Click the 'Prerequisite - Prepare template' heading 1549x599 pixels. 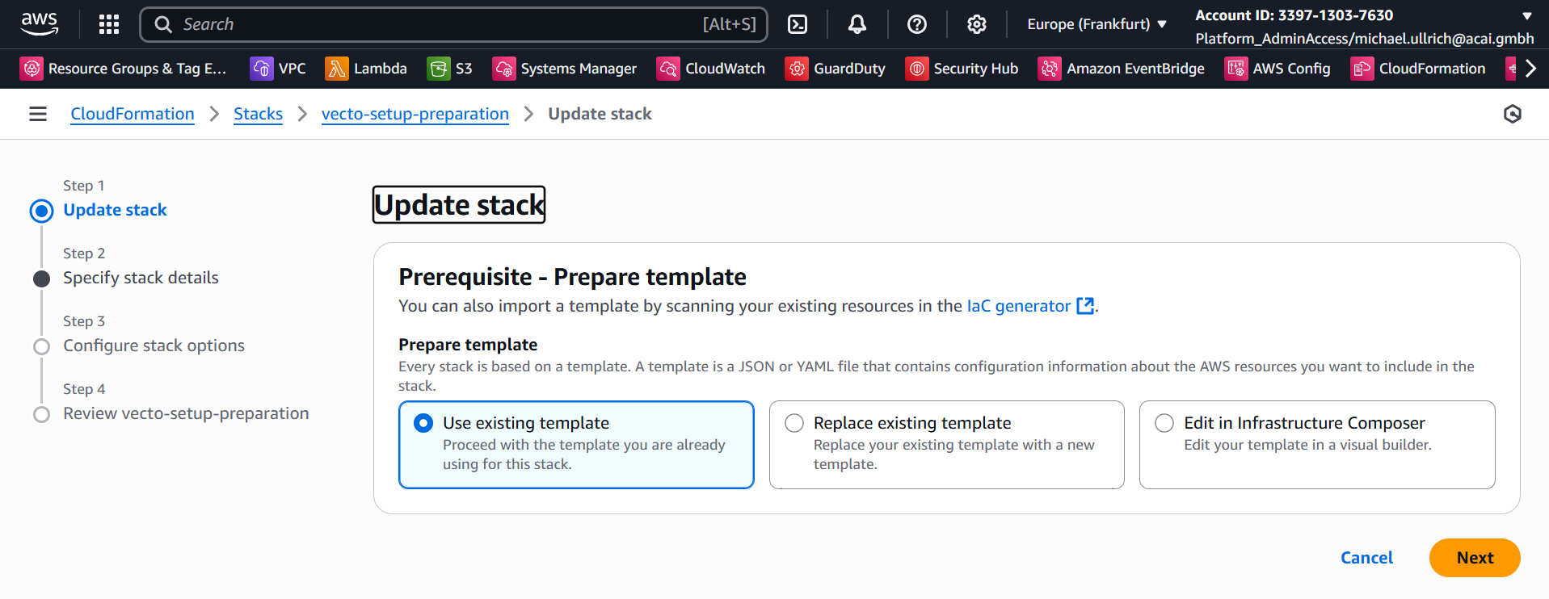point(572,277)
